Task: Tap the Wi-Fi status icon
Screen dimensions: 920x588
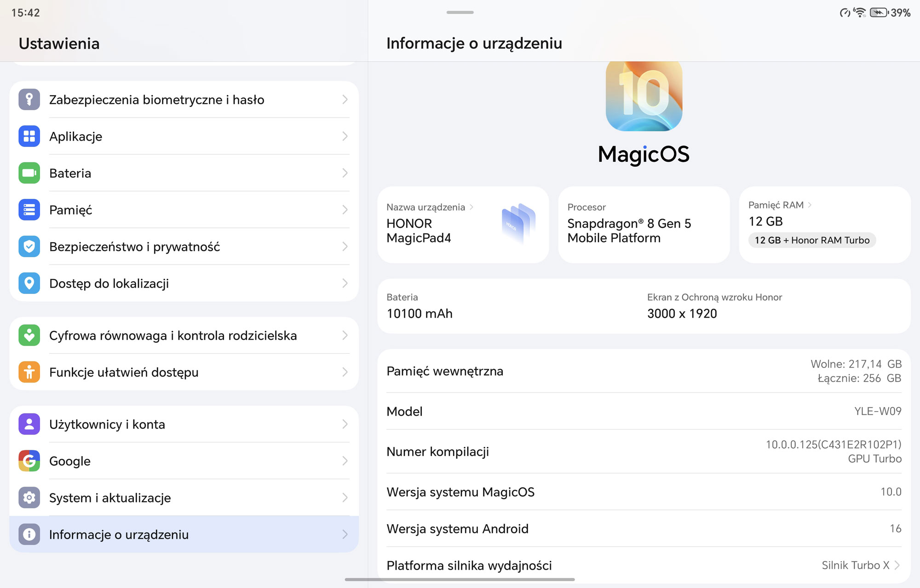Action: click(x=859, y=12)
